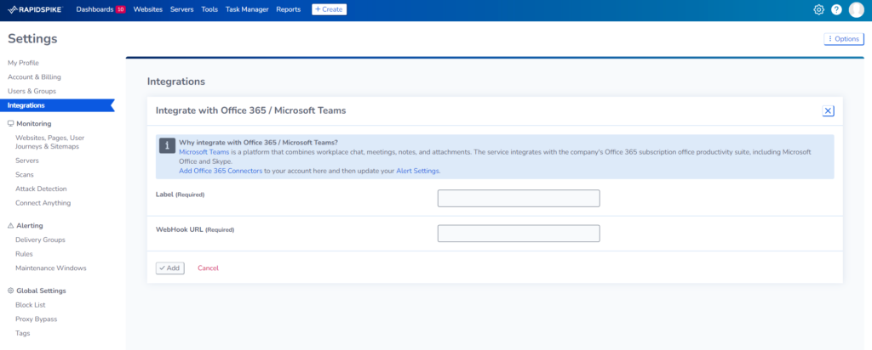Click the Settings page title

[x=32, y=39]
